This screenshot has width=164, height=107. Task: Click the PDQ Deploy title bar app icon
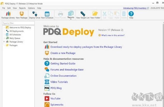tap(2, 4)
